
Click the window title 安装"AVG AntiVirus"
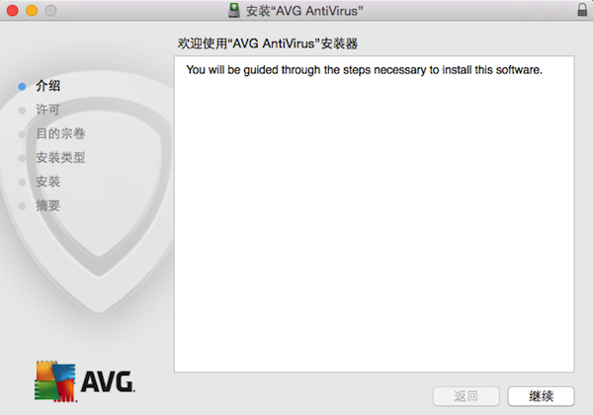pos(304,11)
